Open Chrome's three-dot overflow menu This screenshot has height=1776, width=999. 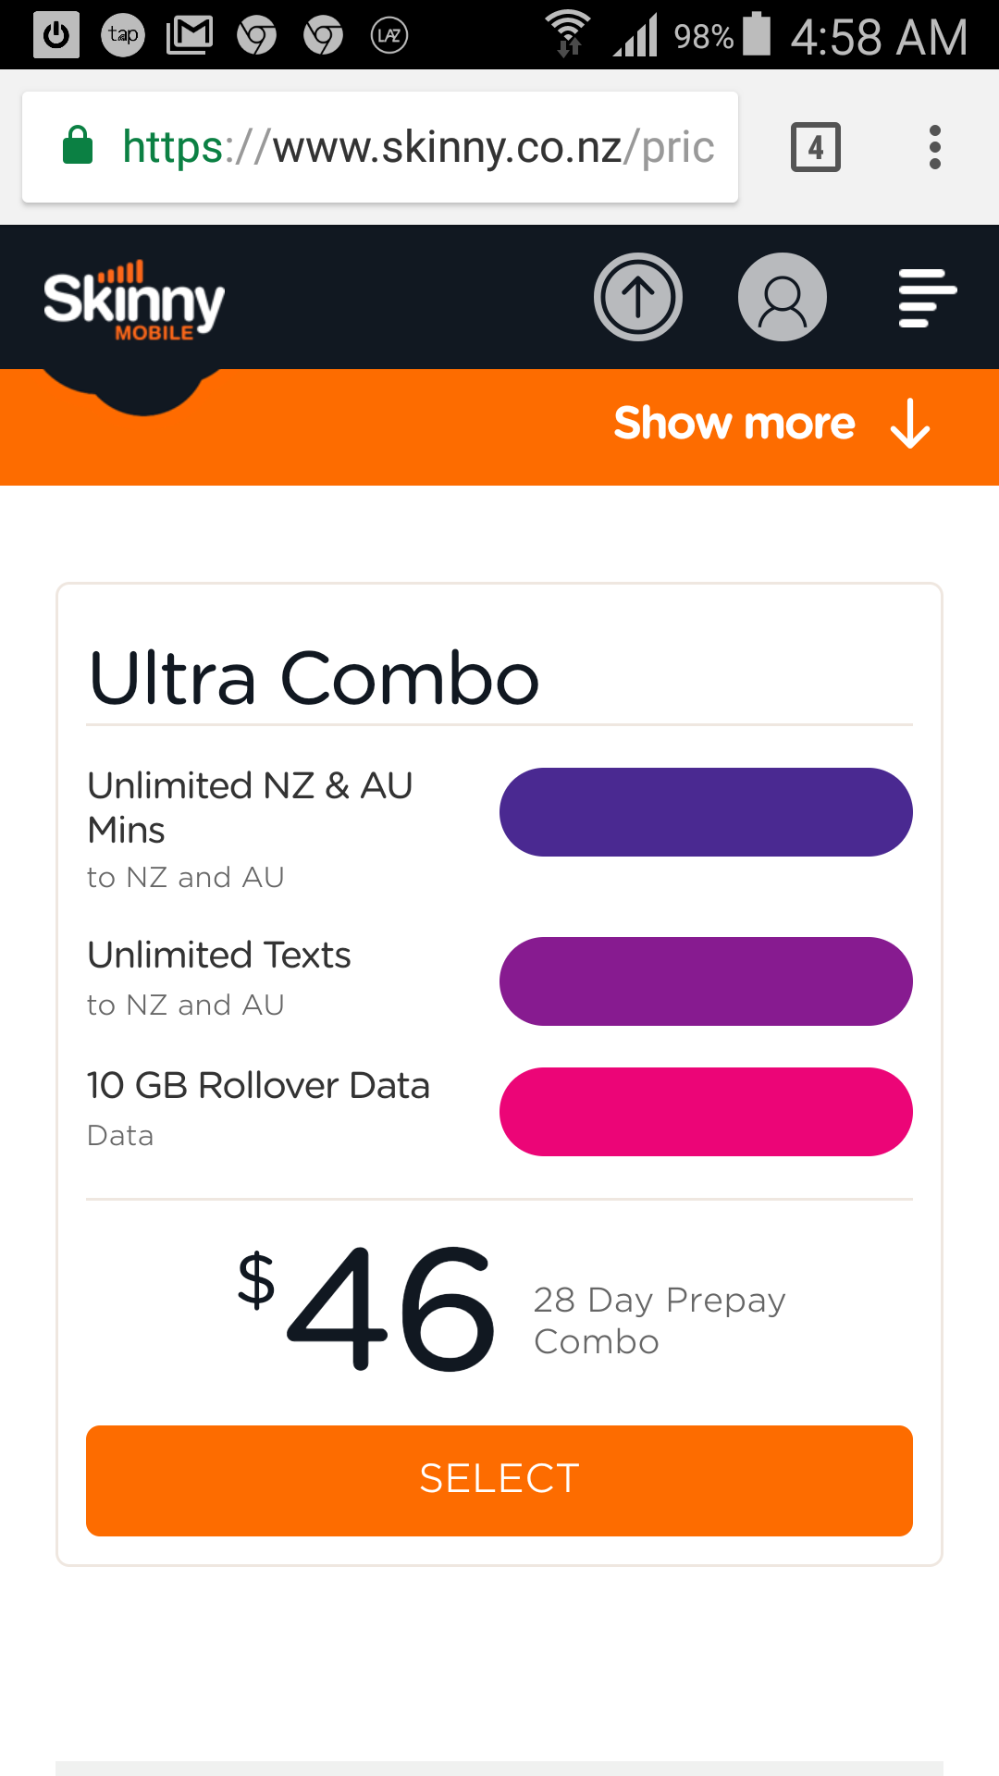(x=935, y=147)
